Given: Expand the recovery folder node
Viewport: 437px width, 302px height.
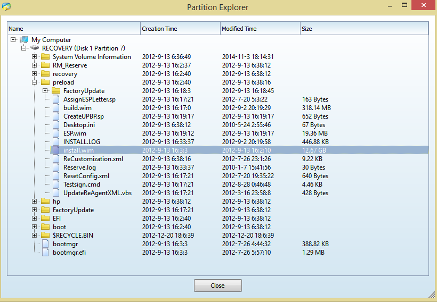Looking at the screenshot, I should coord(34,74).
